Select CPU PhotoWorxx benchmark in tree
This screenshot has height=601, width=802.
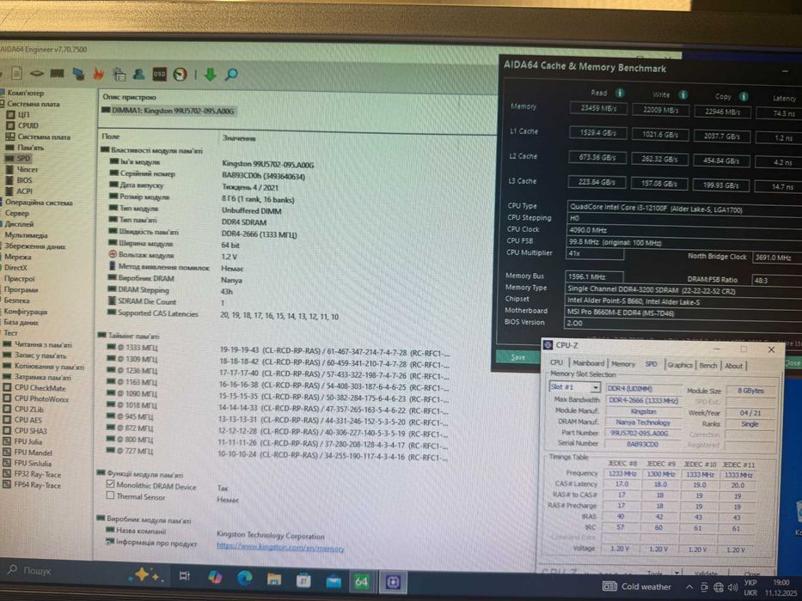pyautogui.click(x=41, y=398)
